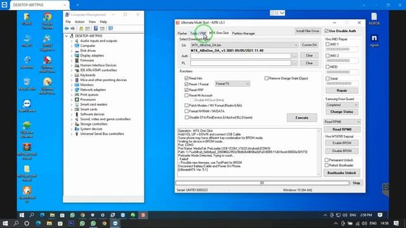Click the Install Filter Driver button
The width and height of the screenshot is (406, 228).
click(308, 31)
